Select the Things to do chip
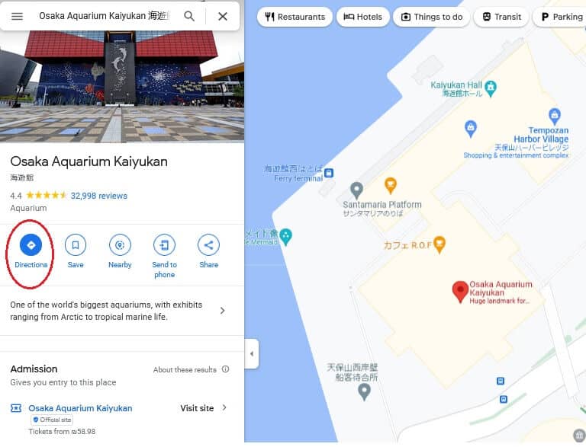 click(432, 17)
